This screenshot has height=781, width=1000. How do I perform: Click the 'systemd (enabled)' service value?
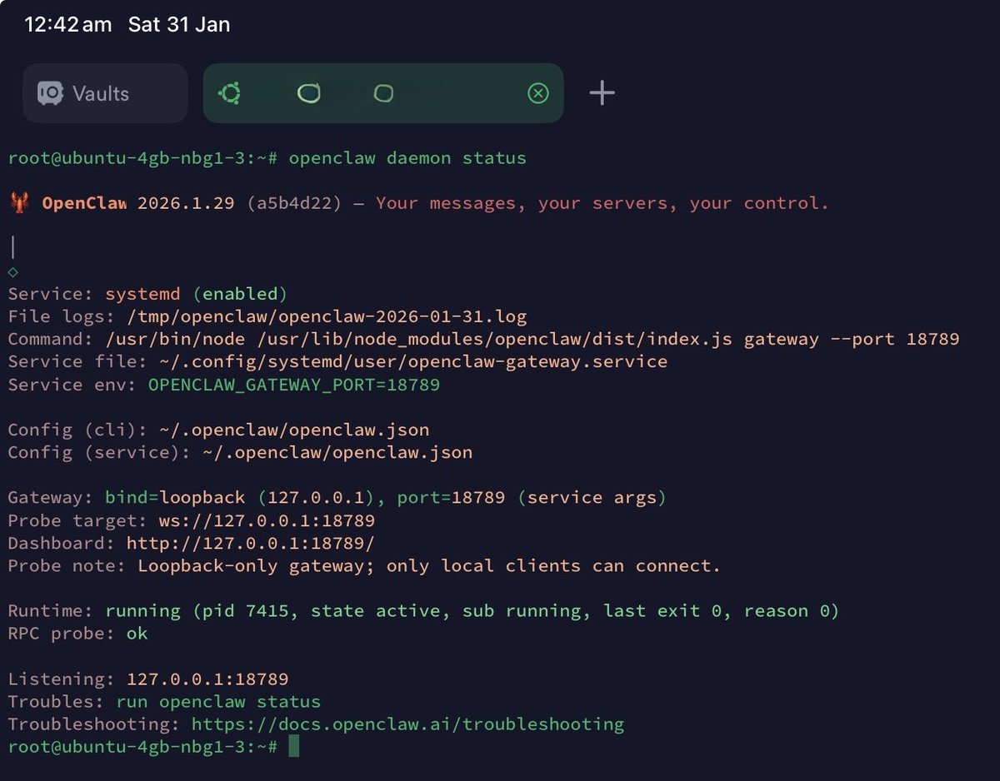point(197,294)
